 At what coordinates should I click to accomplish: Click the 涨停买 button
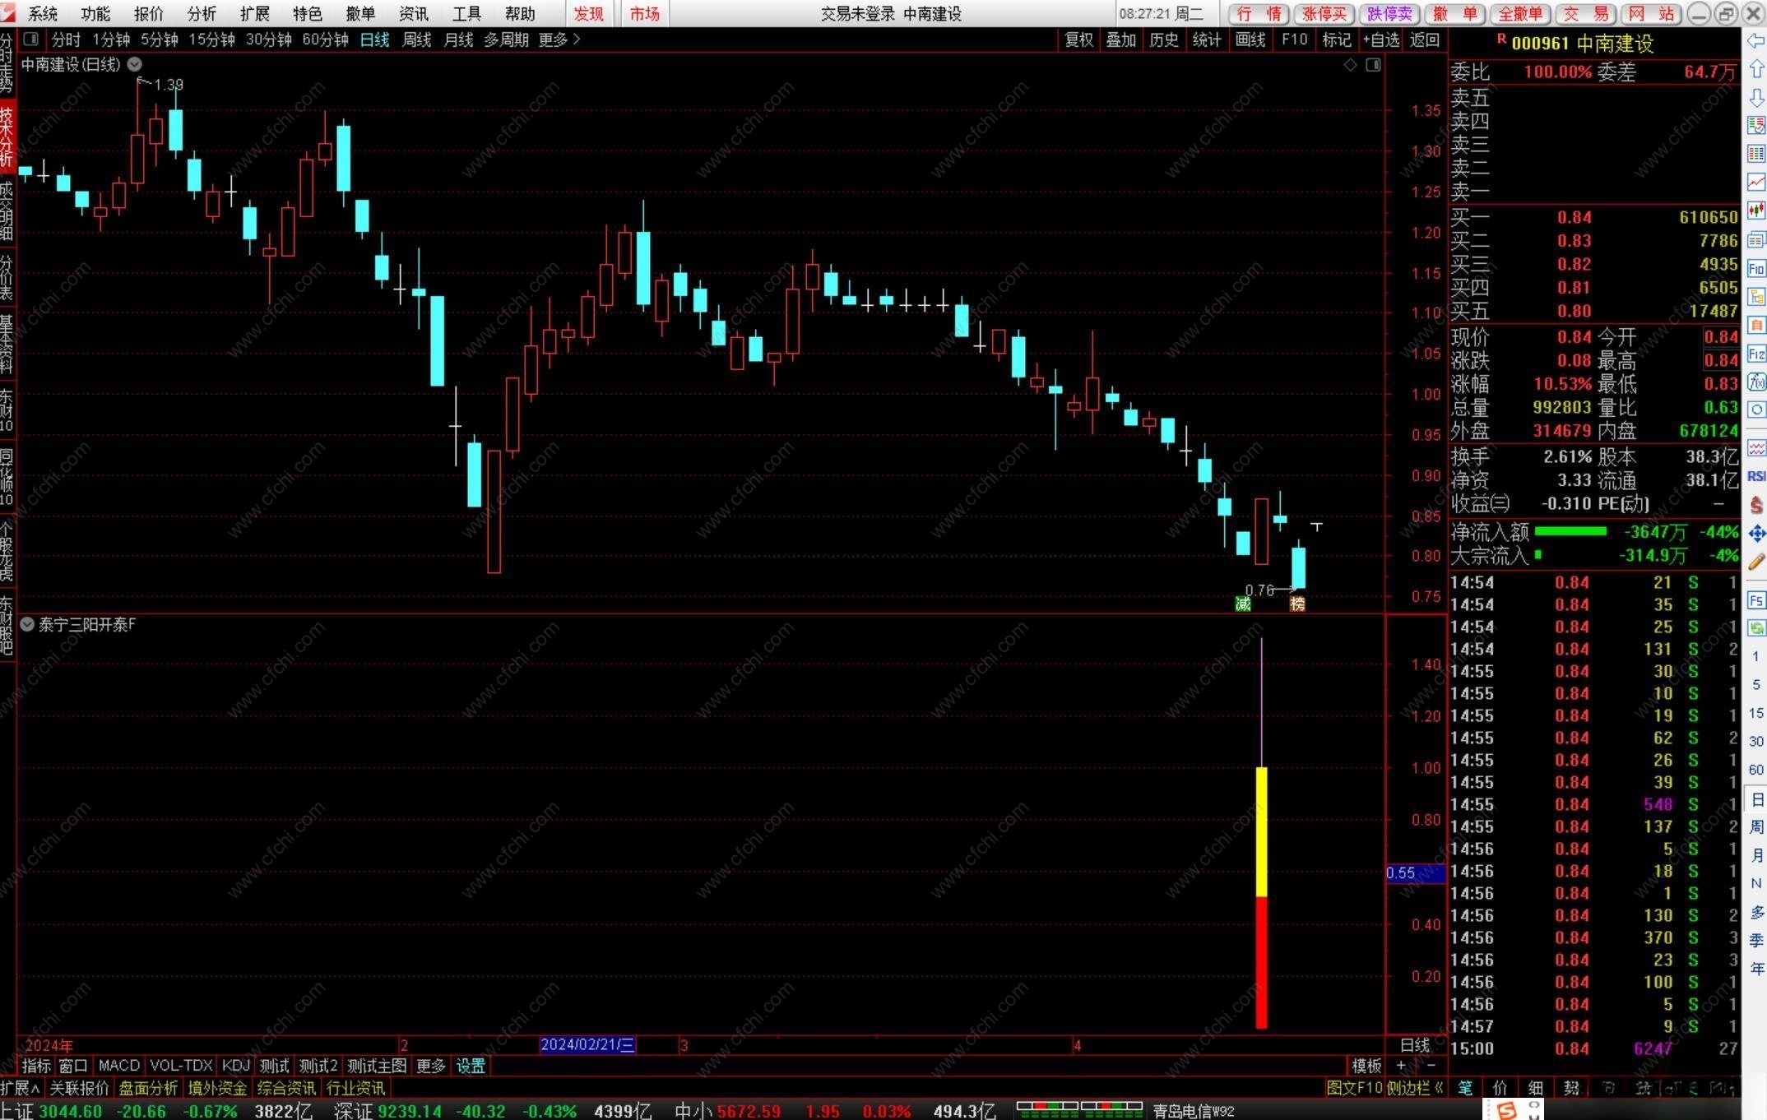pyautogui.click(x=1324, y=13)
